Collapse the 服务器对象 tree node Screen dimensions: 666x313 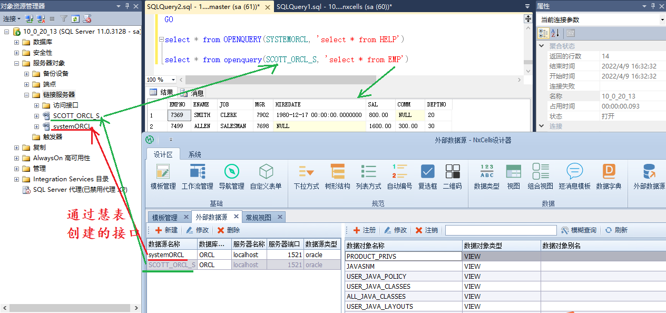click(x=17, y=63)
